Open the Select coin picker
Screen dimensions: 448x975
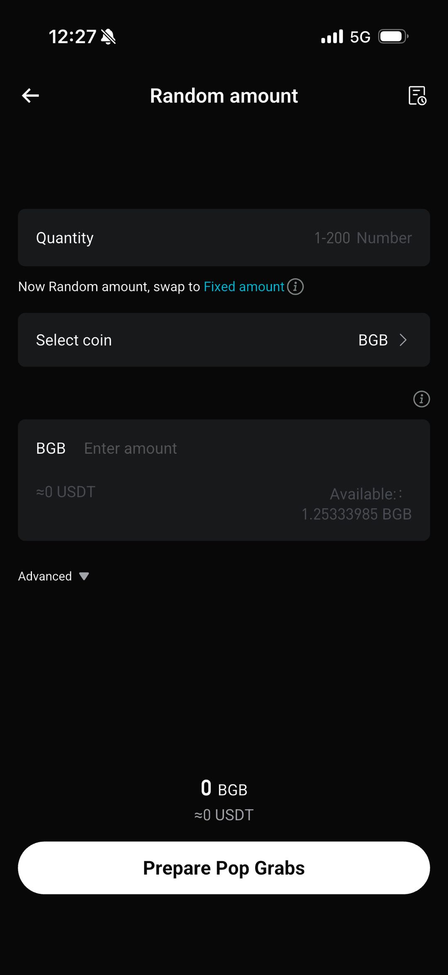point(224,340)
